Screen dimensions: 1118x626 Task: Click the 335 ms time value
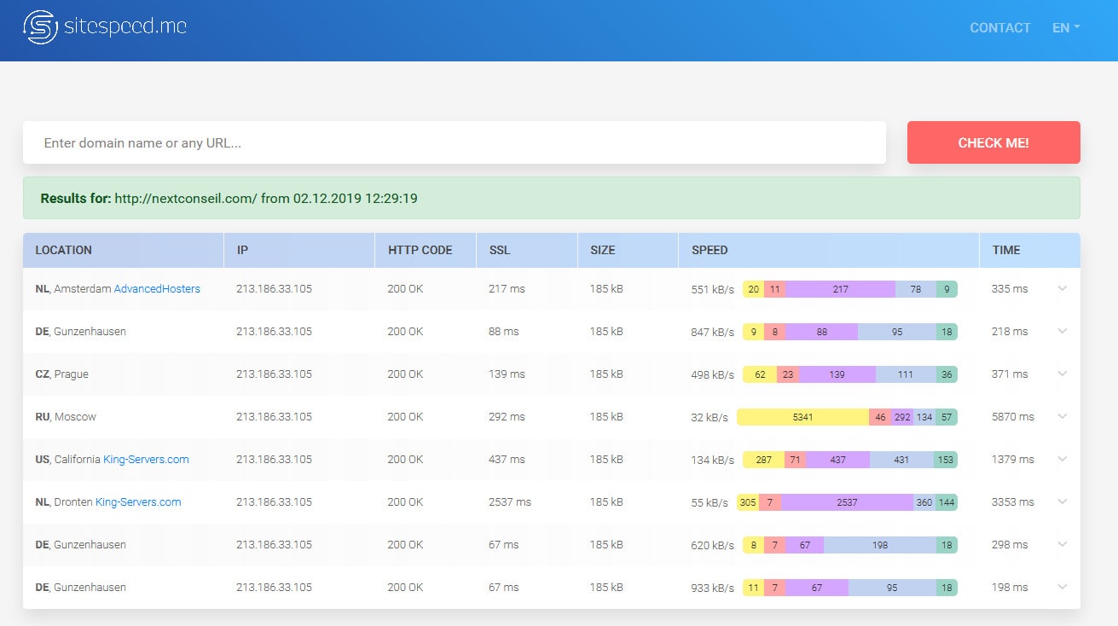1010,289
